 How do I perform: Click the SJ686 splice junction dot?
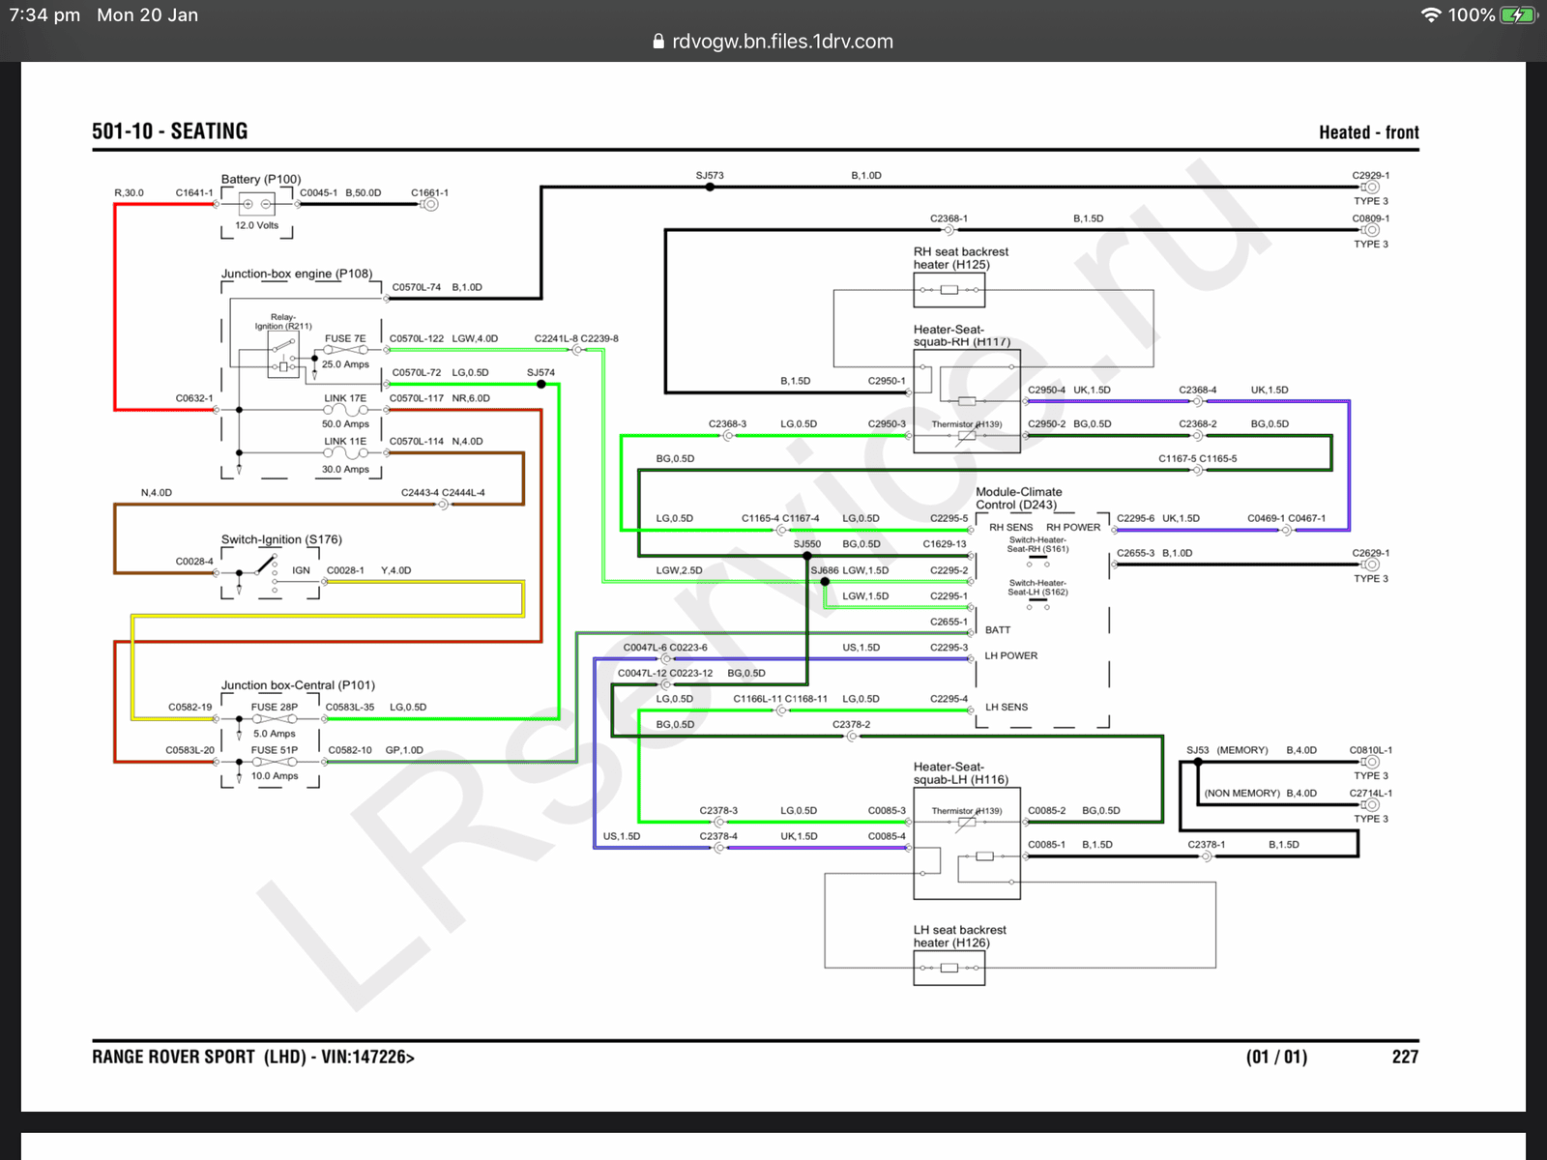[825, 582]
